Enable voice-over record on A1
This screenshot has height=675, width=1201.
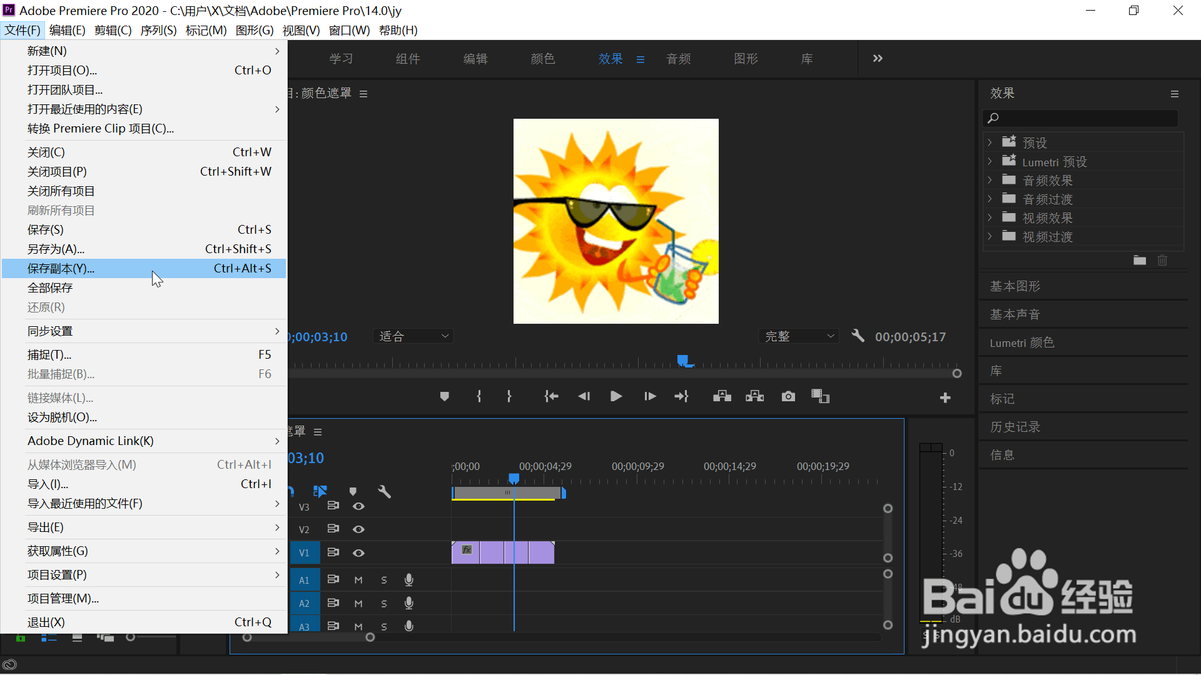tap(409, 580)
